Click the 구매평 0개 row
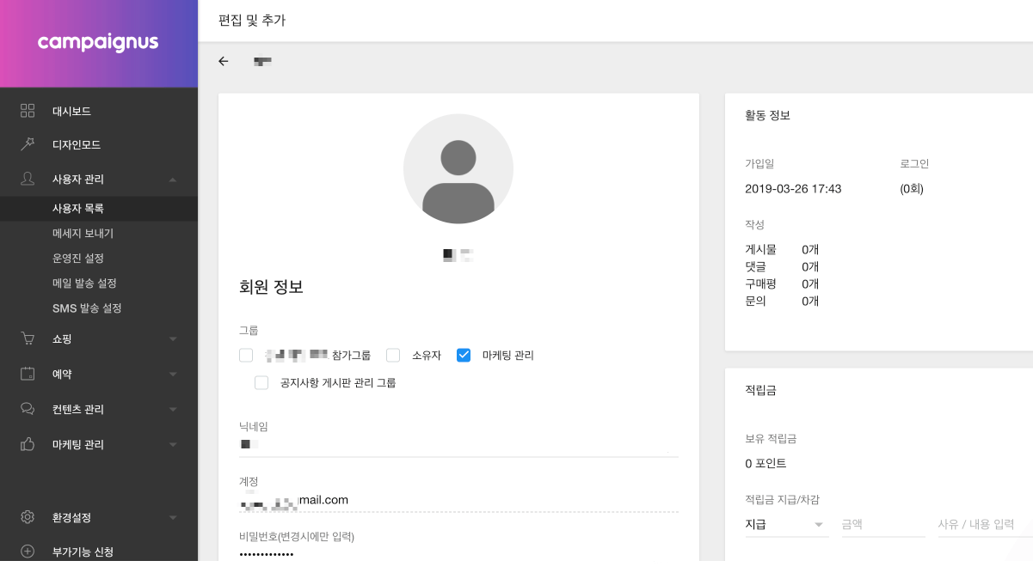Viewport: 1033px width, 579px height. 782,284
